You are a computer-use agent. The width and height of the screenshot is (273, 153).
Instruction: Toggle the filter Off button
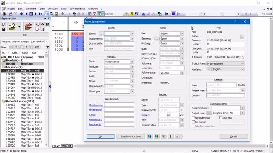click(37, 47)
